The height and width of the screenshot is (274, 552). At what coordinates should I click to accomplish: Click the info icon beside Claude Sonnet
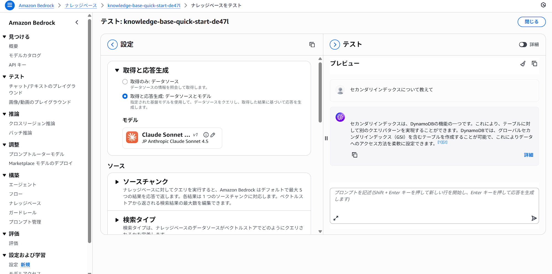tap(206, 135)
